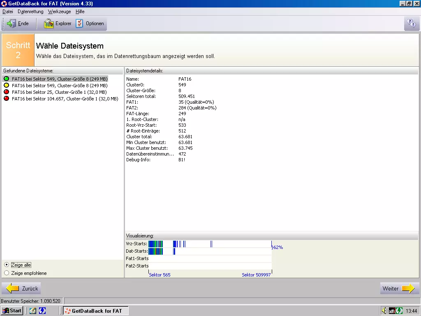Open the Explorer toolbar icon
The width and height of the screenshot is (421, 316).
point(49,23)
